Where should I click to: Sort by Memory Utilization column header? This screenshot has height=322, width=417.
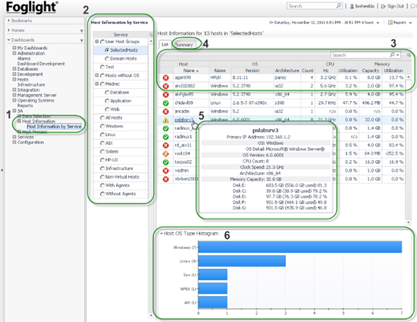tap(393, 71)
